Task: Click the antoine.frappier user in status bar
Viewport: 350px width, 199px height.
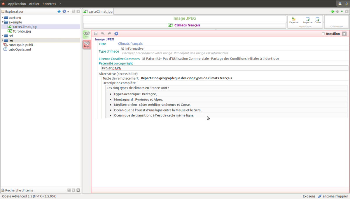Action: (335, 196)
